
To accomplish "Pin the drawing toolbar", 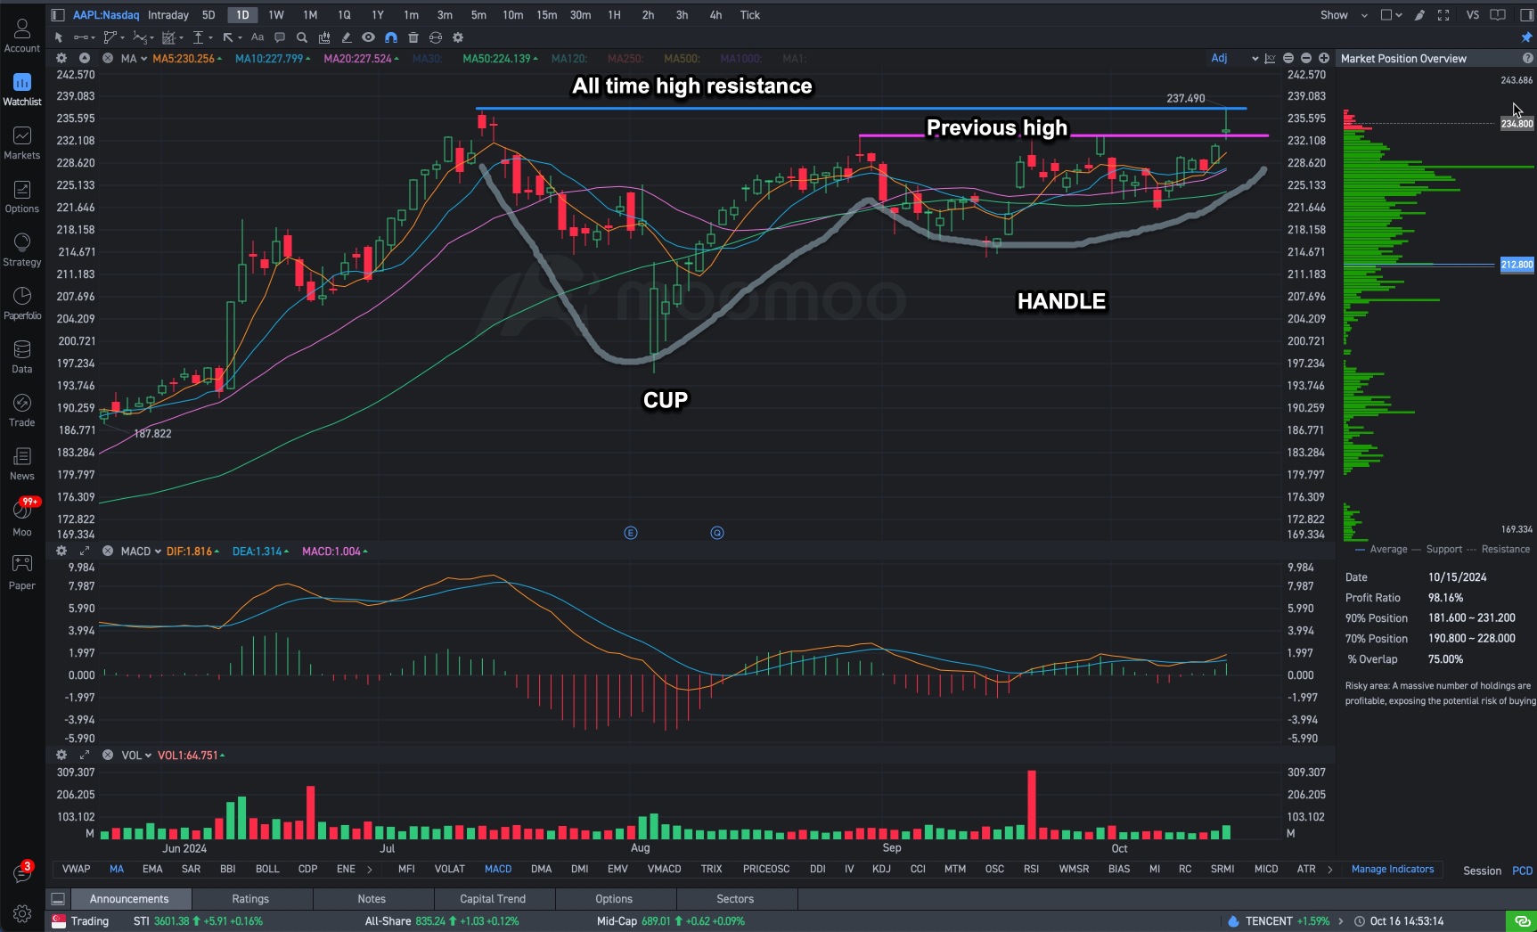I will [1526, 37].
